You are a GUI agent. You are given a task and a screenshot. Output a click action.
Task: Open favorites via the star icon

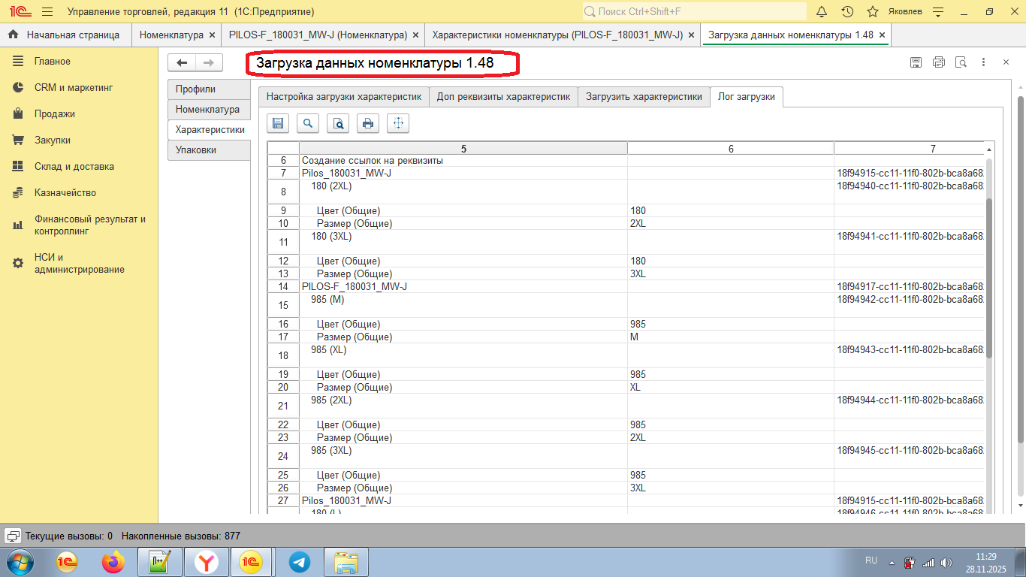[873, 12]
